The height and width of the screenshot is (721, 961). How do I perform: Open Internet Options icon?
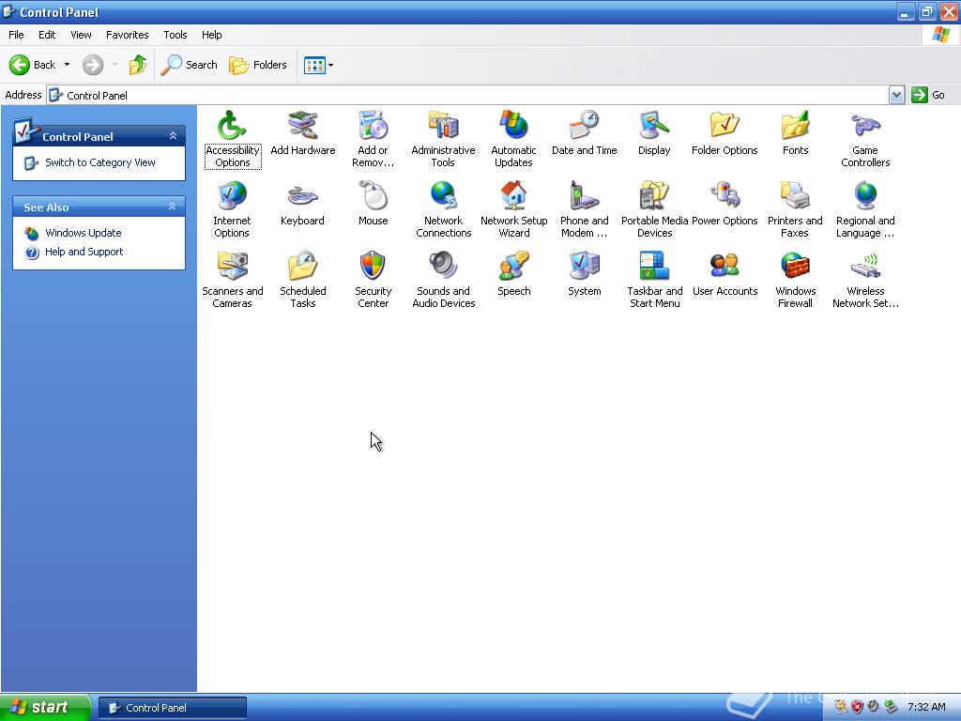pyautogui.click(x=232, y=209)
